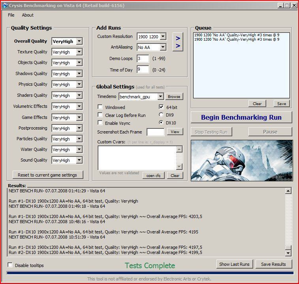The image size is (299, 284).
Task: Minimize the Crysis Benchmarking window
Action: pos(280,6)
